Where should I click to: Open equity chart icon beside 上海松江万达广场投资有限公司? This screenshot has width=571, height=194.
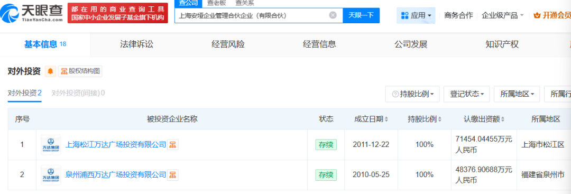[x=172, y=145]
